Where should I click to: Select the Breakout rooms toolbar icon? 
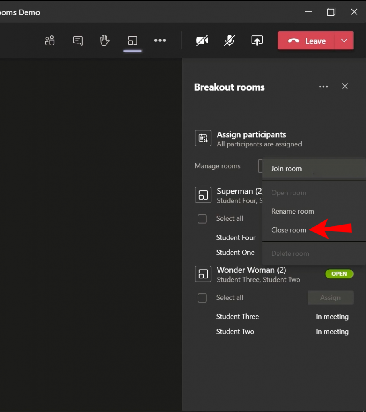click(133, 40)
